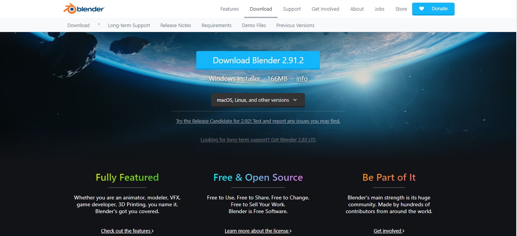Click the 166MB file size text

pos(277,79)
